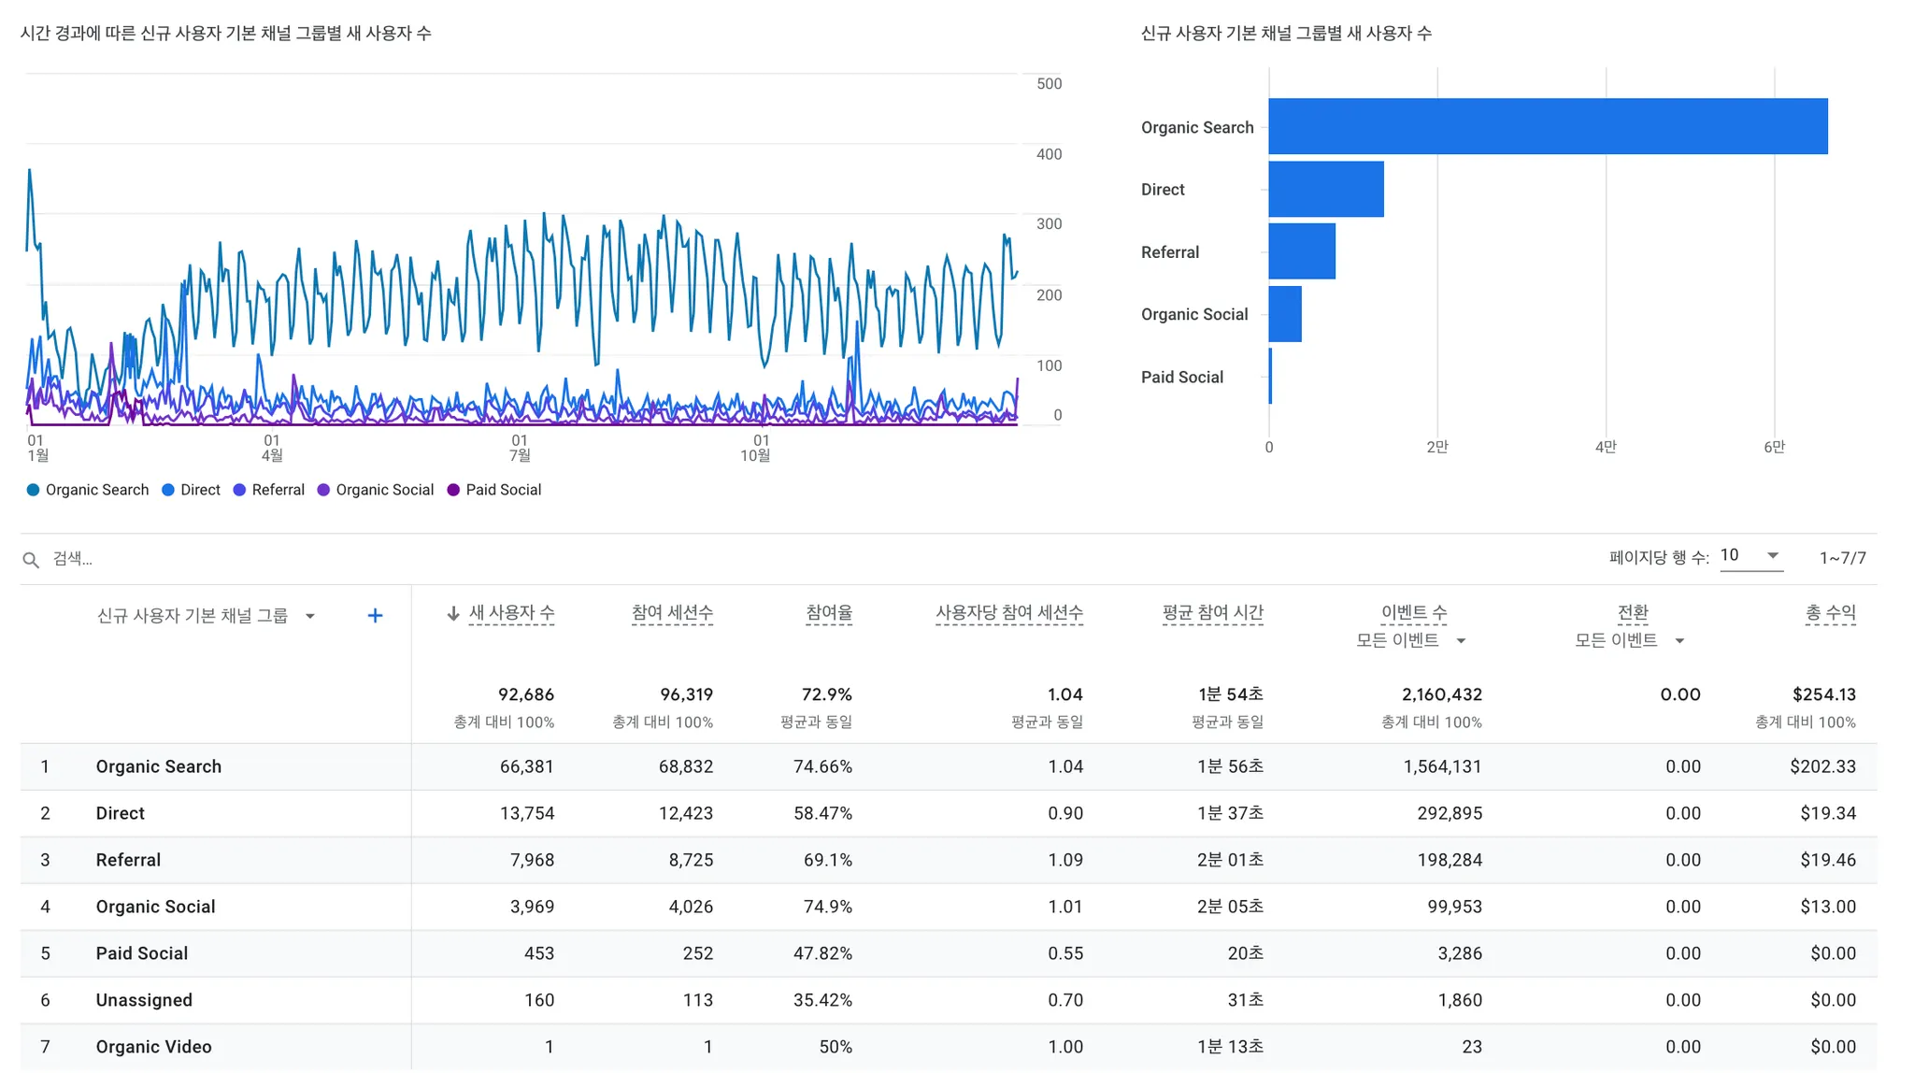Expand 모든 이벤트 dropdown under 이벤트 수
The width and height of the screenshot is (1914, 1073).
point(1461,641)
